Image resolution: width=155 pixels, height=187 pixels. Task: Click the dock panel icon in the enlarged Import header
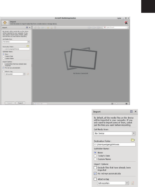(x=131, y=112)
